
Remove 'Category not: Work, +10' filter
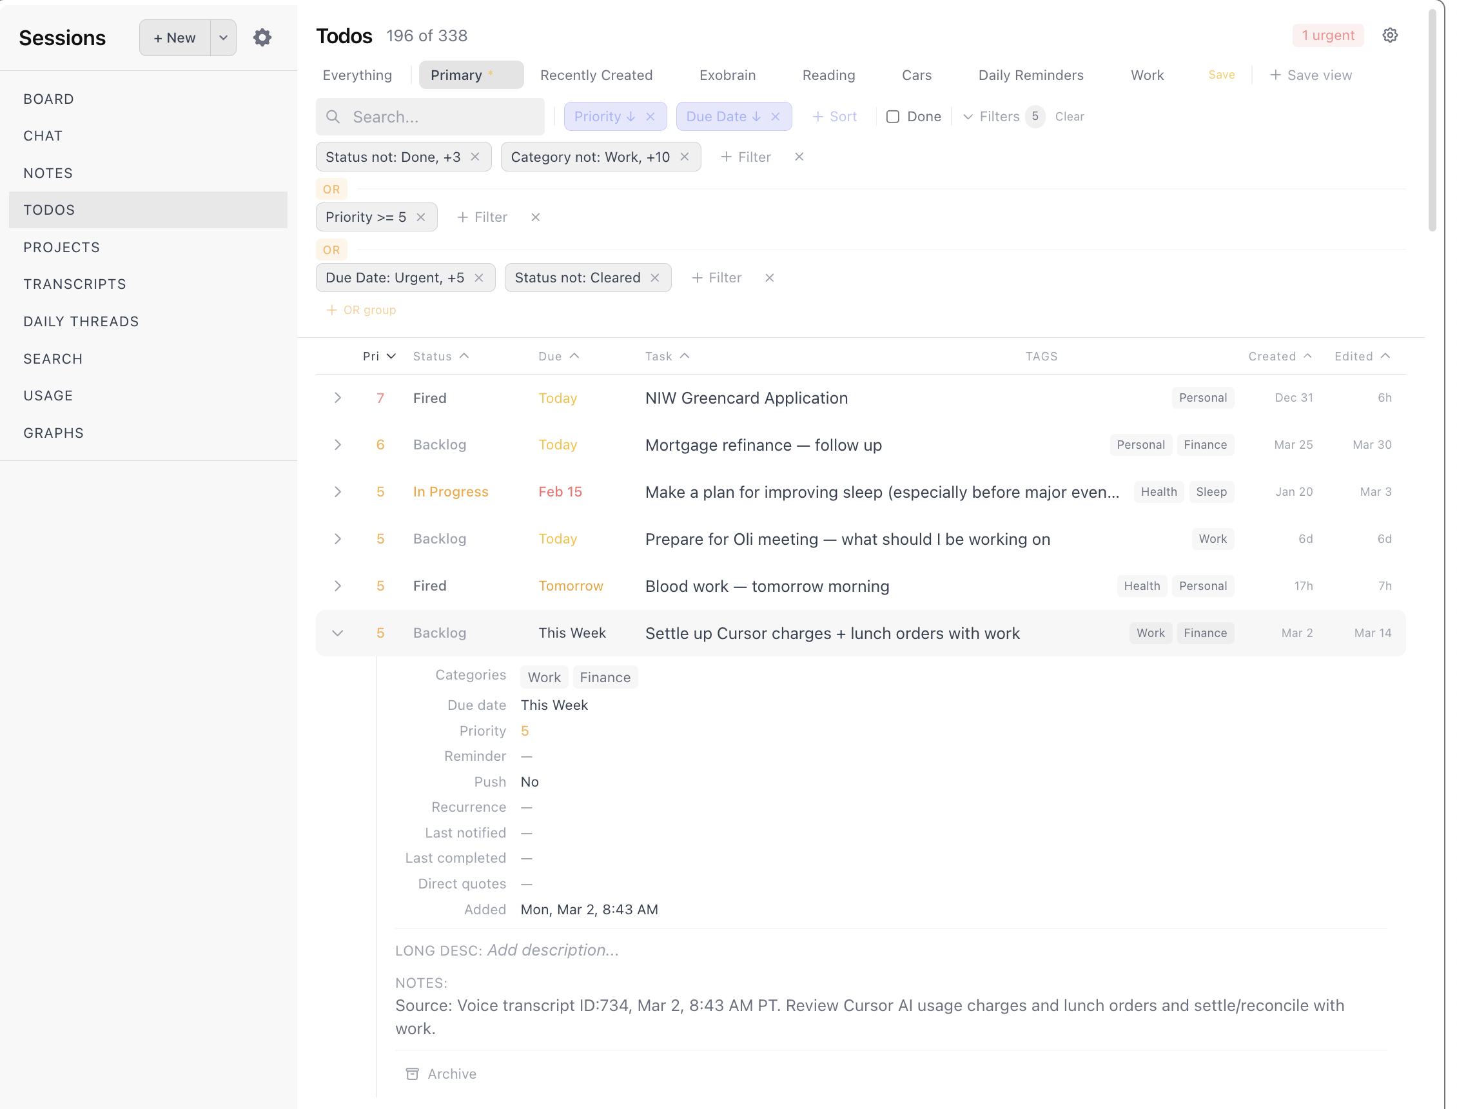click(x=684, y=157)
